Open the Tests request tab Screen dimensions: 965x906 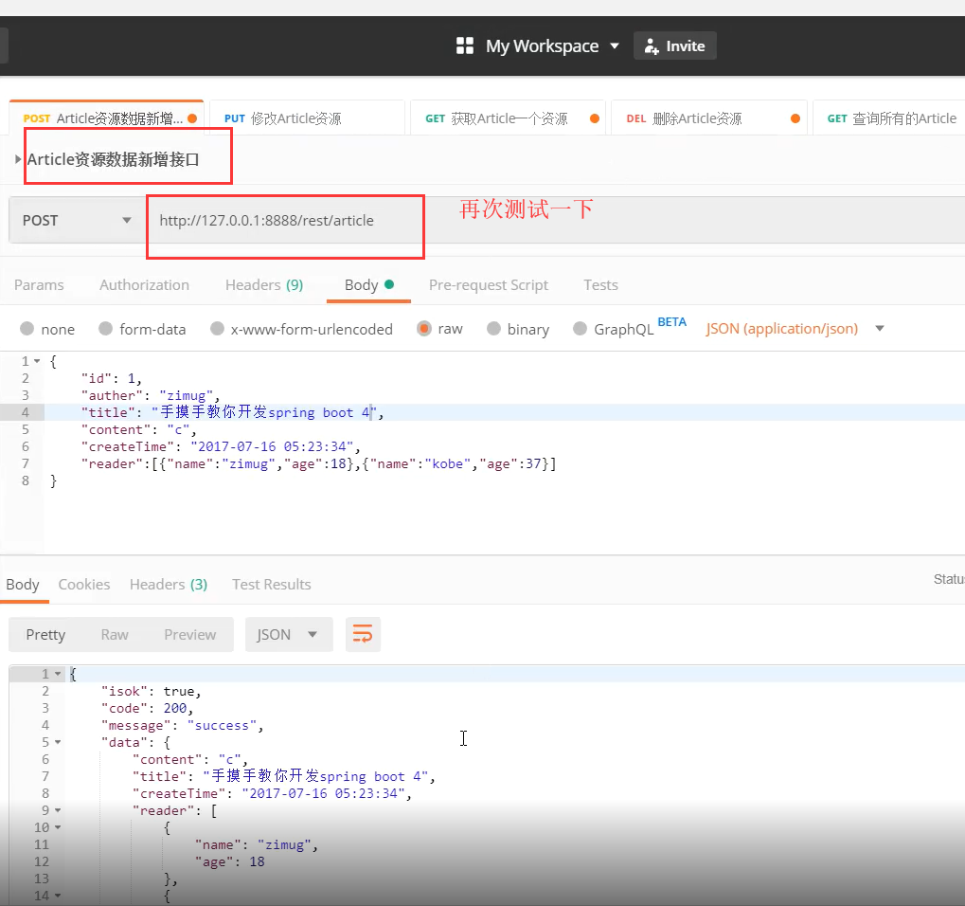(600, 285)
